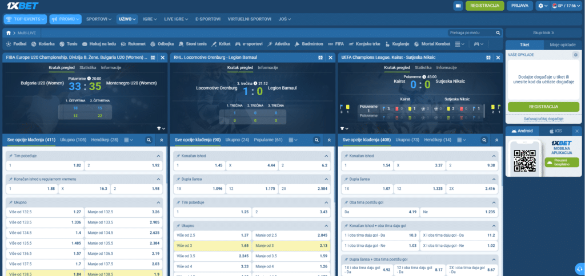Collapse all bets in Bulgaria U20 panel
The width and height of the screenshot is (585, 276).
pyautogui.click(x=161, y=140)
